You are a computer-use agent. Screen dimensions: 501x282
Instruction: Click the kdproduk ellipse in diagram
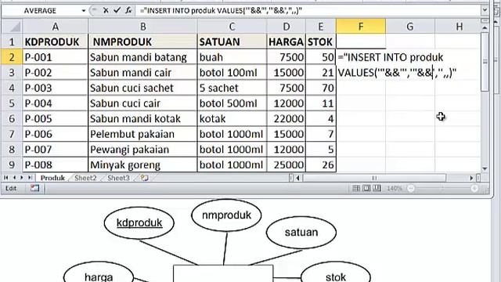(139, 222)
